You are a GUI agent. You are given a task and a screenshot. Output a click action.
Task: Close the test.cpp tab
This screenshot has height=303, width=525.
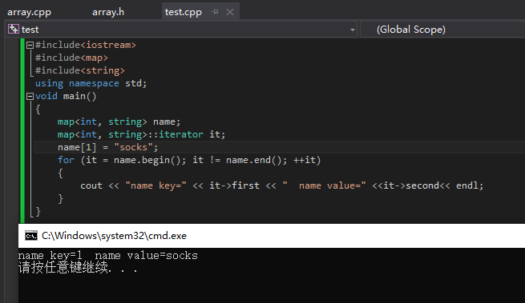click(x=230, y=12)
